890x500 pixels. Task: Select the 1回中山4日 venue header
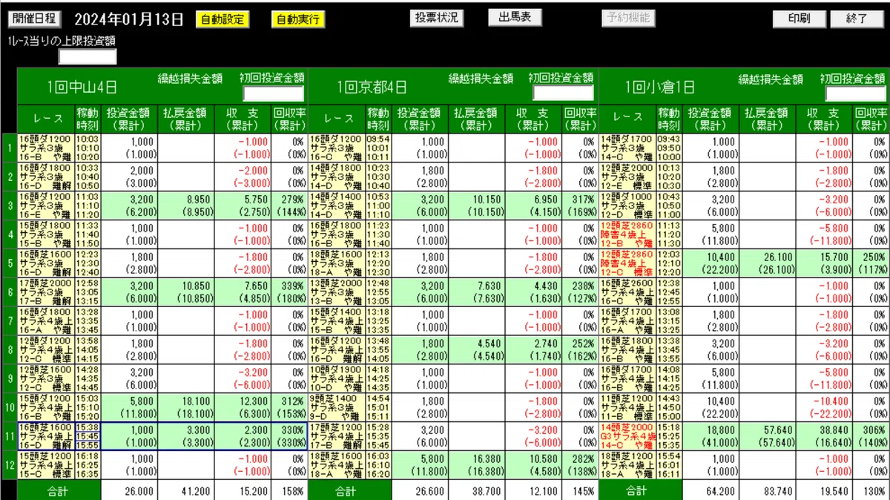pos(82,88)
